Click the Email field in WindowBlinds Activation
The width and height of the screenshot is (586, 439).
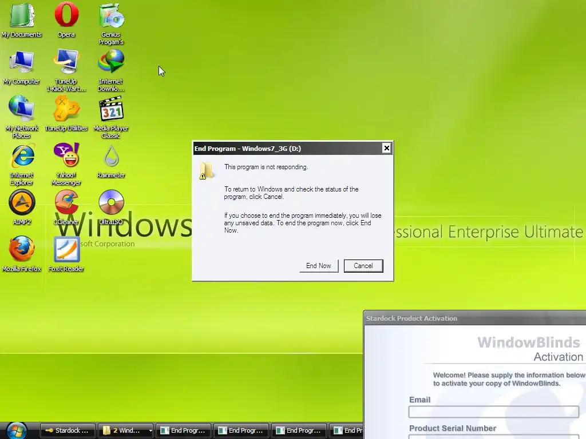[x=494, y=412]
